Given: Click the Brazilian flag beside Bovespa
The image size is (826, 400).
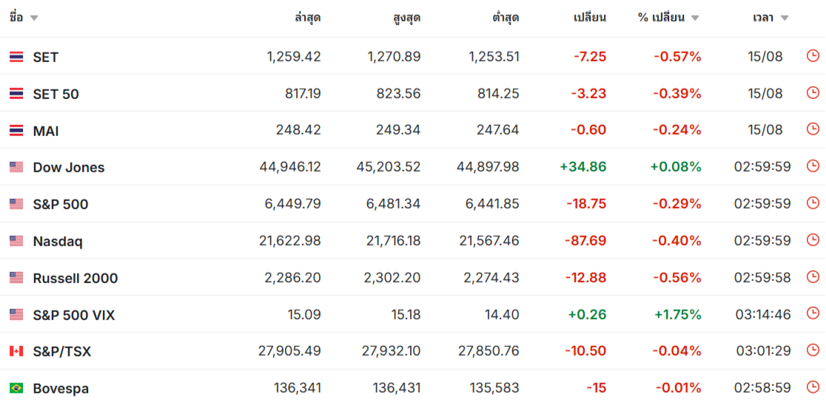Looking at the screenshot, I should point(16,388).
